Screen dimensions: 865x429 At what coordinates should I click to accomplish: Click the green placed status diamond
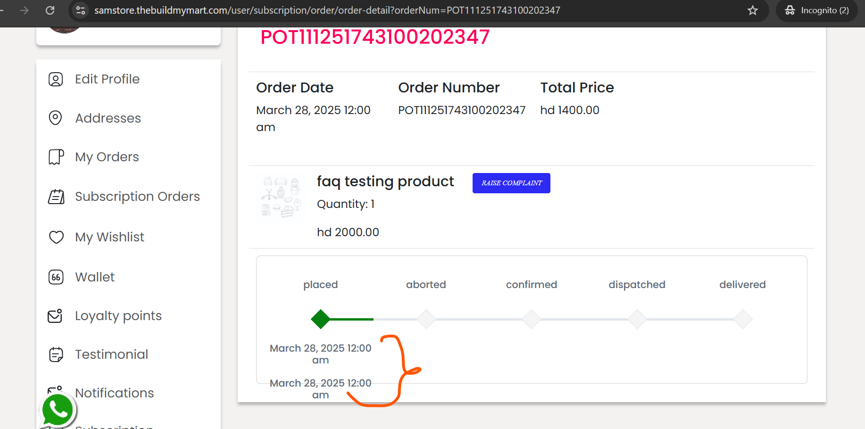321,319
